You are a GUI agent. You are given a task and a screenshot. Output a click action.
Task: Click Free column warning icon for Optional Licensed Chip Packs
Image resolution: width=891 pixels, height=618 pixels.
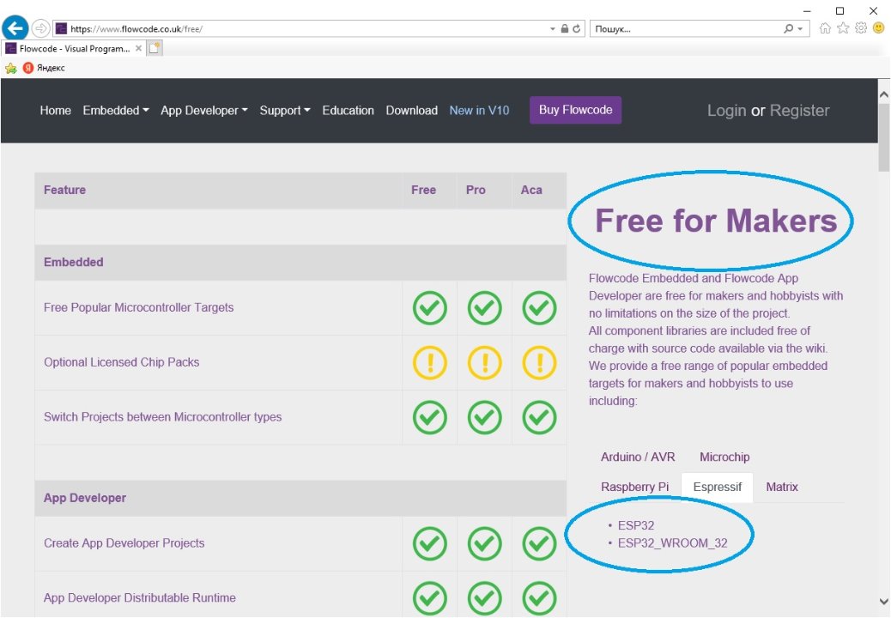429,362
